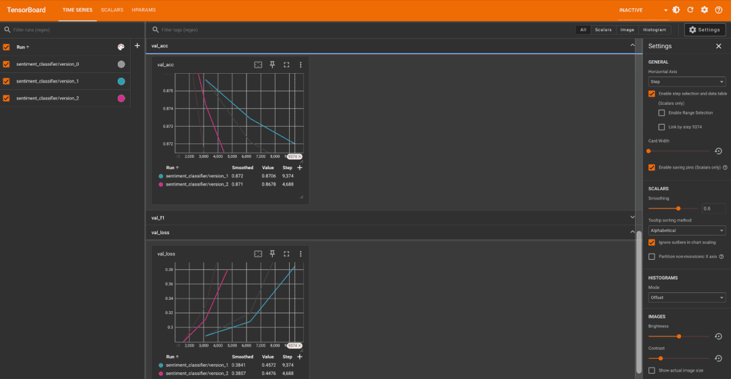This screenshot has width=731, height=379.
Task: Toggle dark mode theme icon in header
Action: 676,9
